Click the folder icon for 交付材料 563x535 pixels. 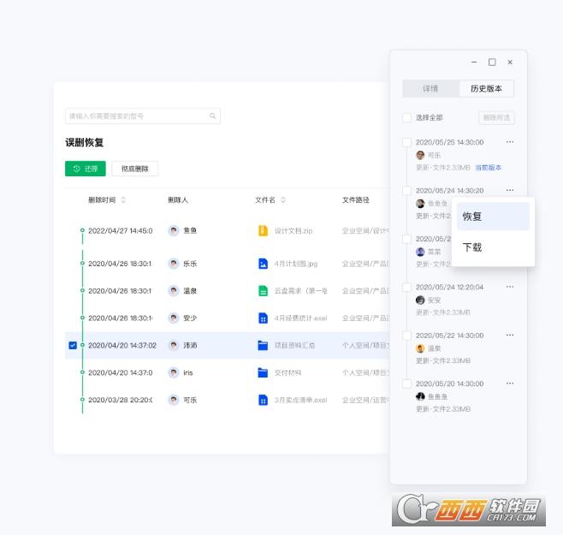[x=263, y=372]
